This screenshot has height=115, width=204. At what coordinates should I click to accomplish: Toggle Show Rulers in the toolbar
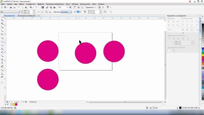click(75, 7)
